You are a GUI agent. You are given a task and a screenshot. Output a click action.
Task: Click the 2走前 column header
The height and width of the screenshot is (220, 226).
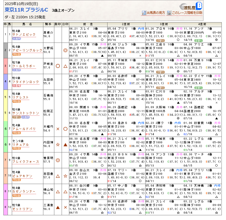point(126,24)
